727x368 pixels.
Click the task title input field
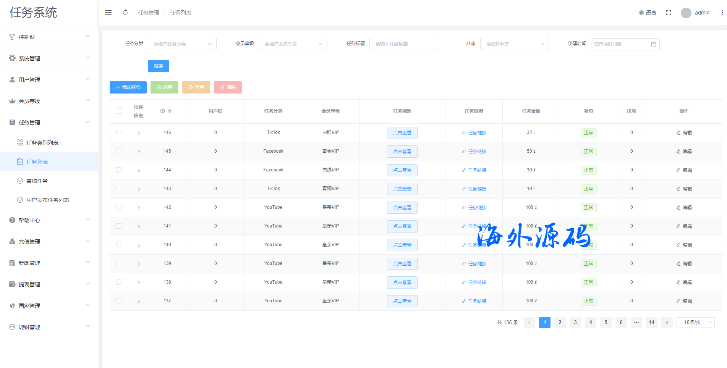coord(403,44)
